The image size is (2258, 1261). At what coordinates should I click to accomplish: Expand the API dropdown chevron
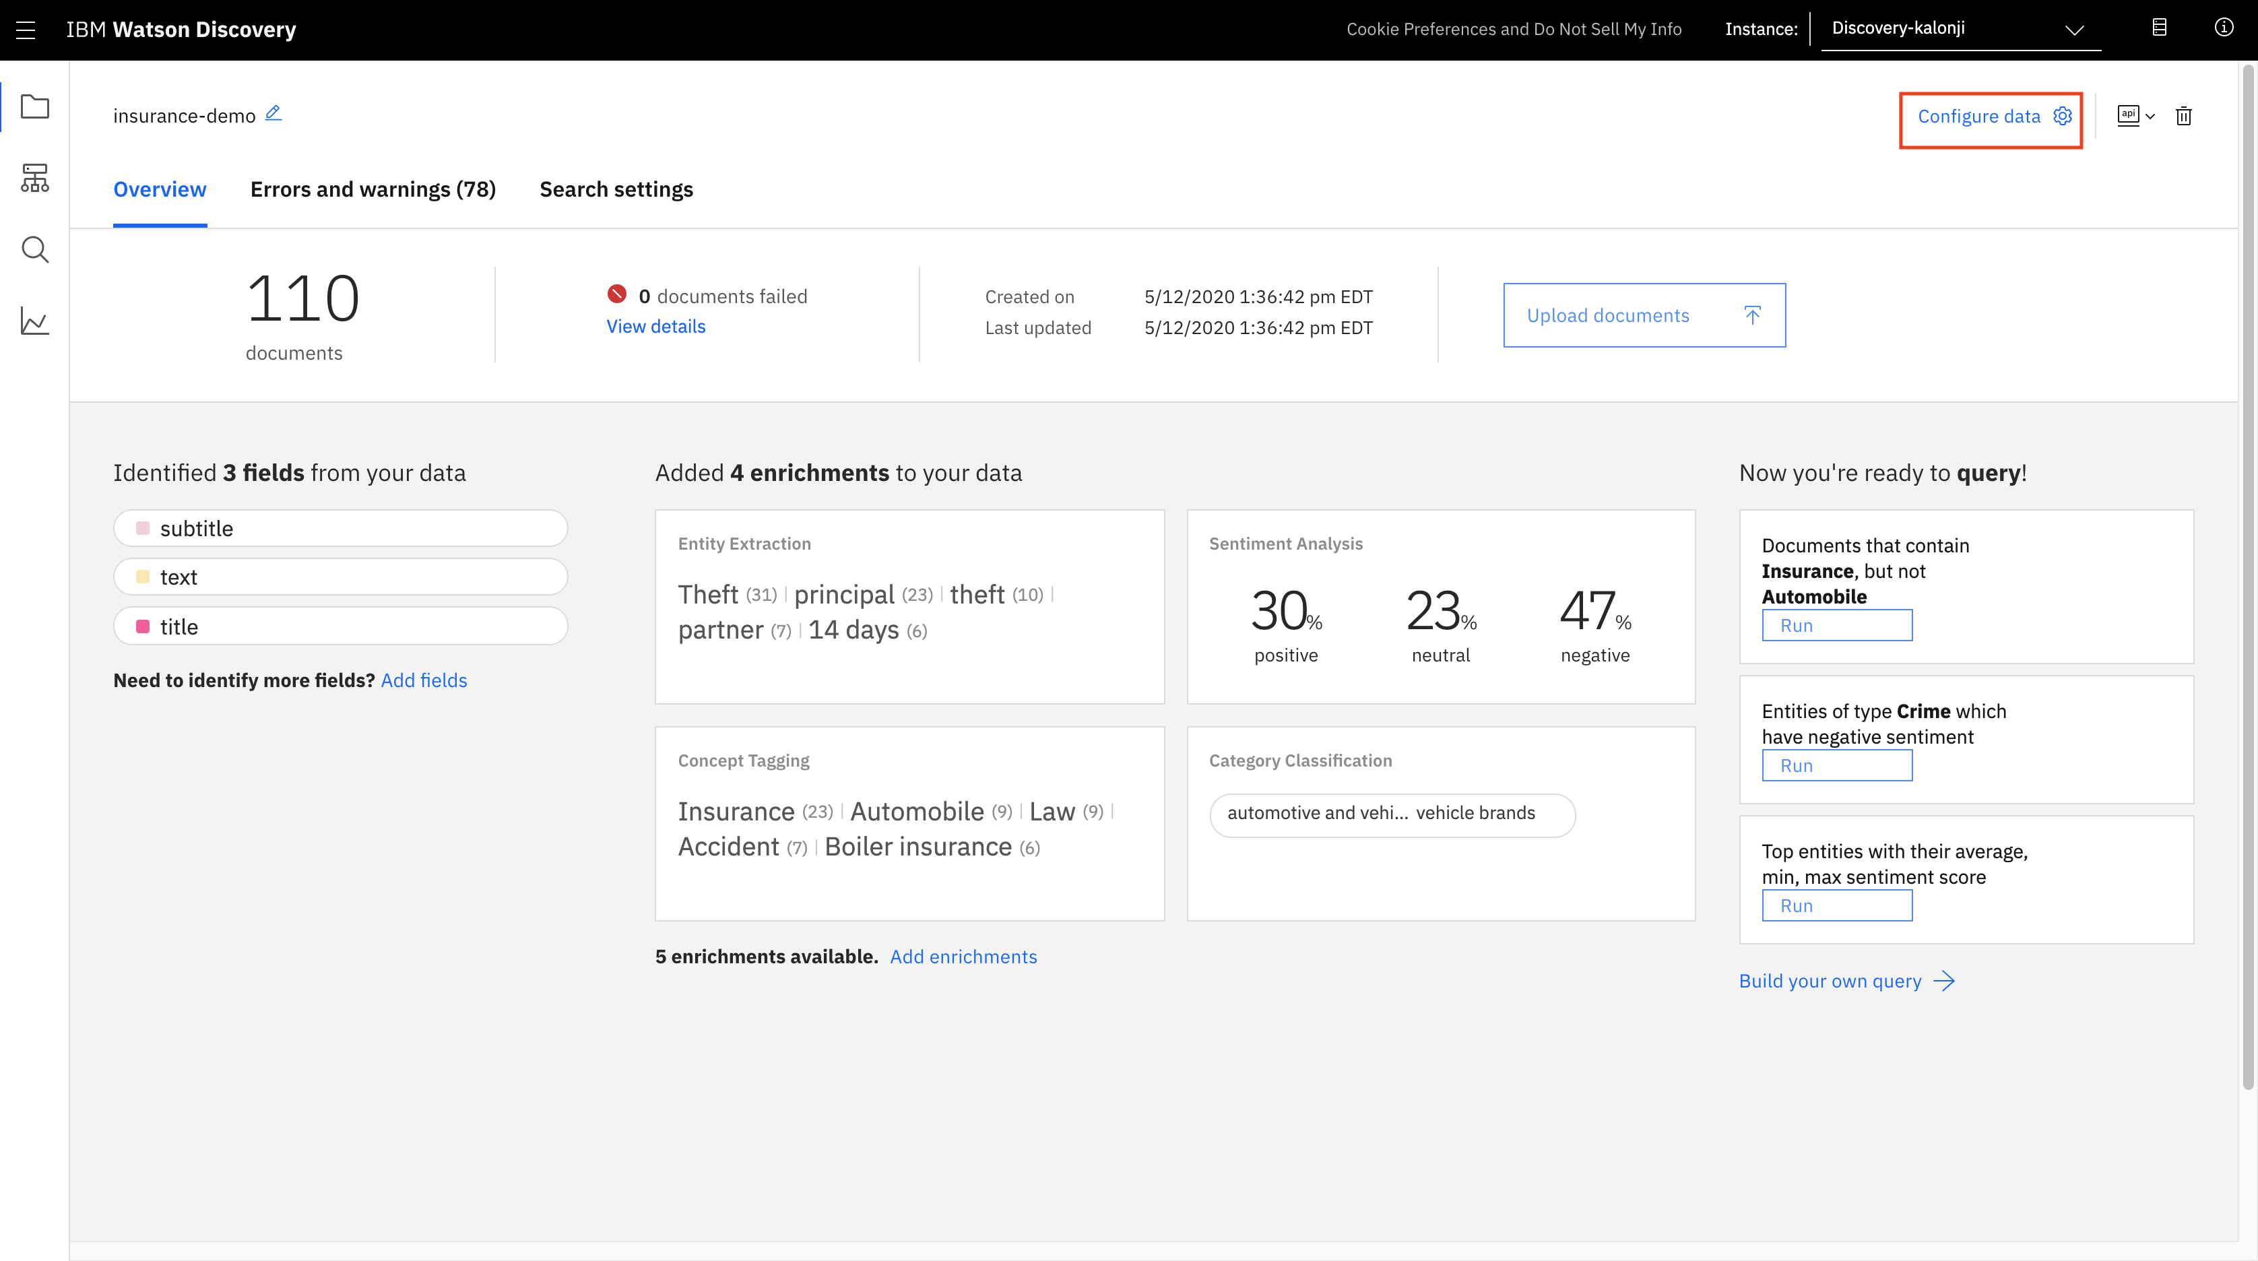point(2150,117)
